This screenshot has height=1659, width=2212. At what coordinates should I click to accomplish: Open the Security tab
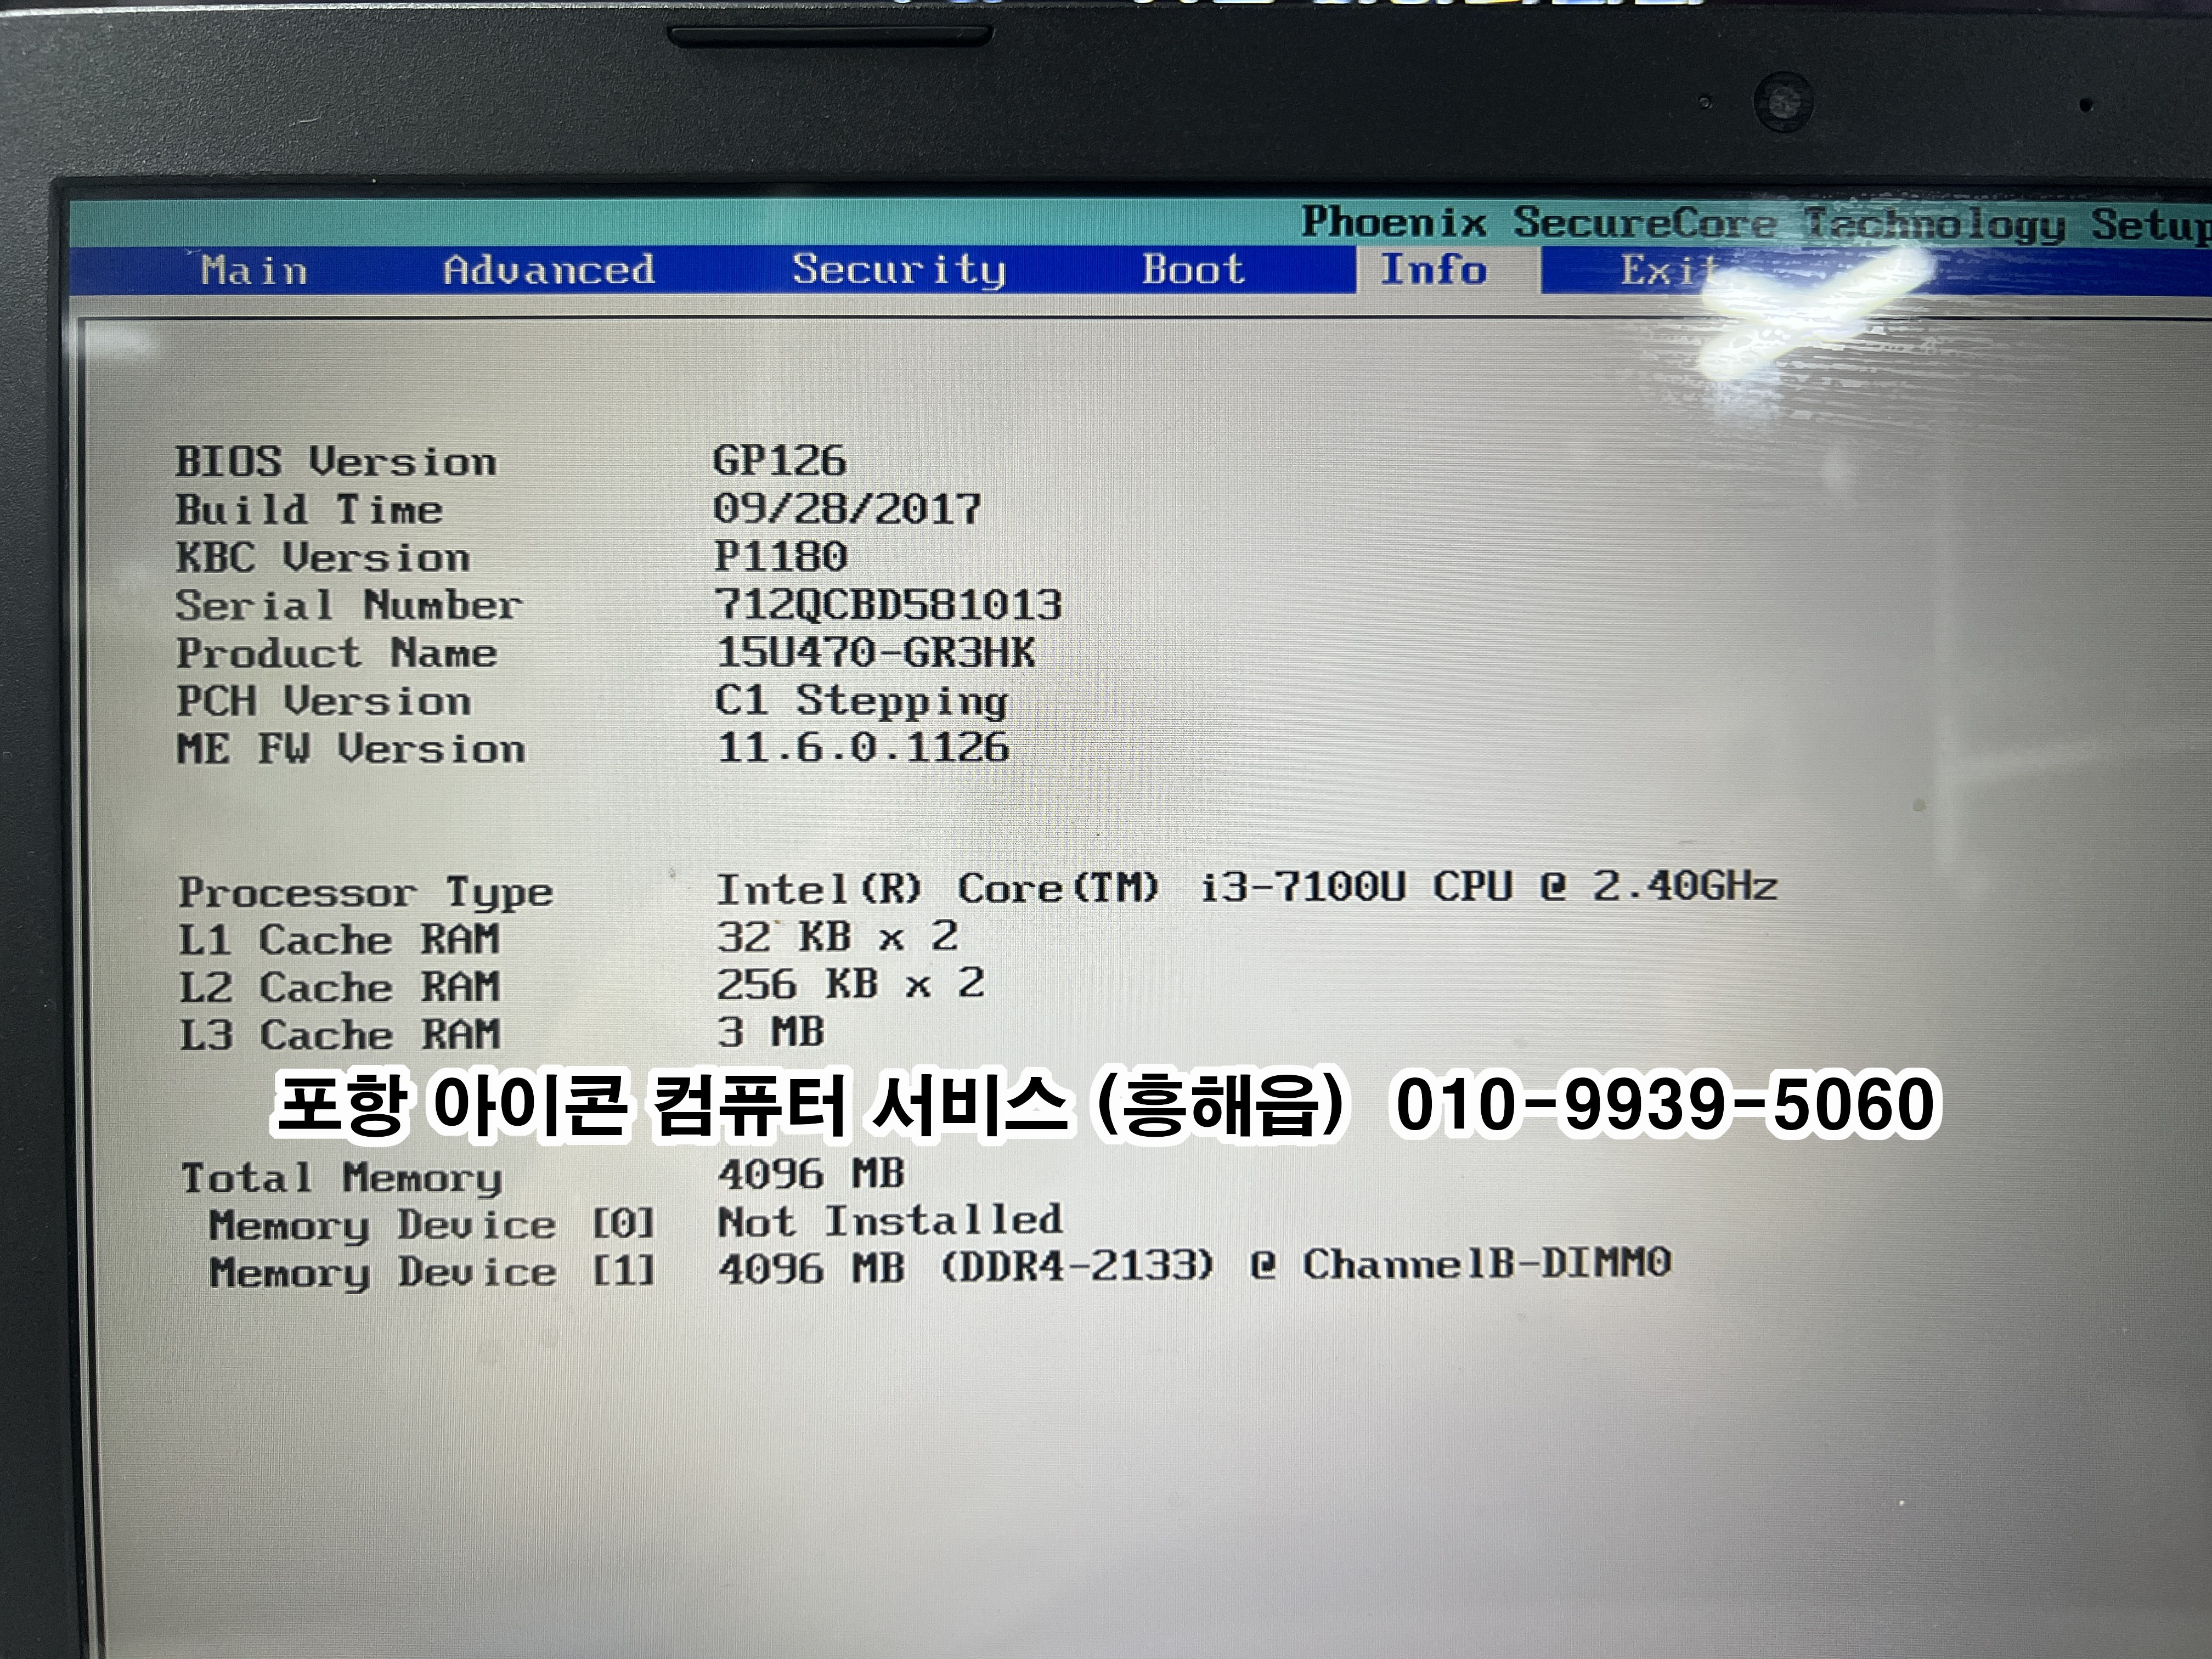(x=898, y=270)
